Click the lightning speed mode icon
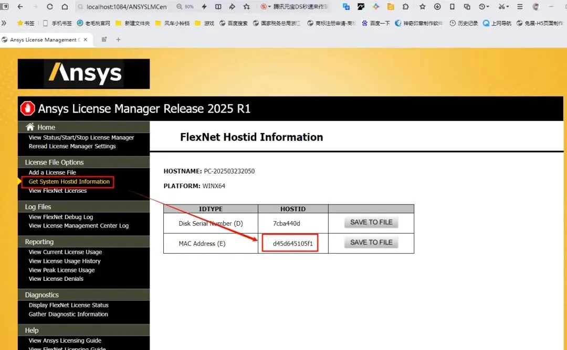The image size is (567, 350). [204, 6]
